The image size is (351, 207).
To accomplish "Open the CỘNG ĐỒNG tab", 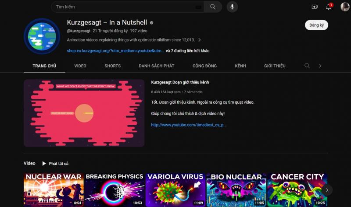I will tap(204, 66).
